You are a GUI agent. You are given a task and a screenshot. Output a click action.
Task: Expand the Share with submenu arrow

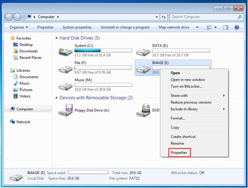[224, 95]
